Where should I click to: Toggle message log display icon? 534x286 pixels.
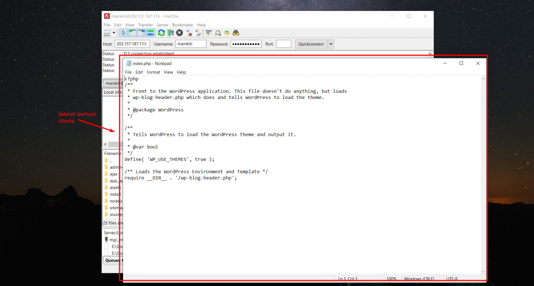123,33
